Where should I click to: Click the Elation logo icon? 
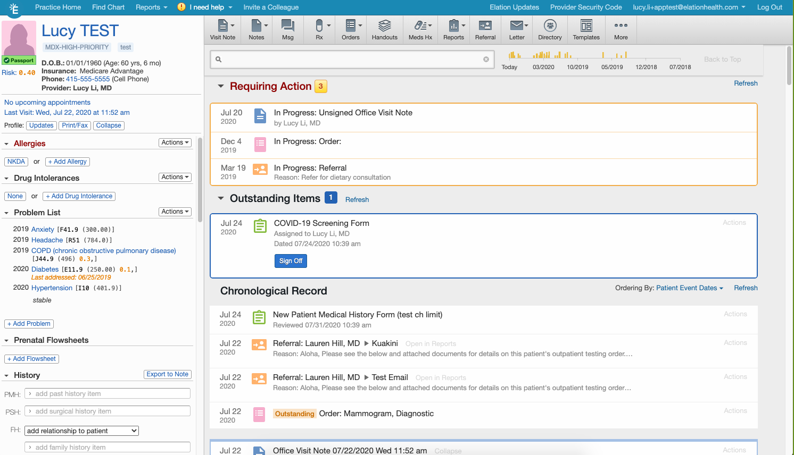pyautogui.click(x=14, y=9)
